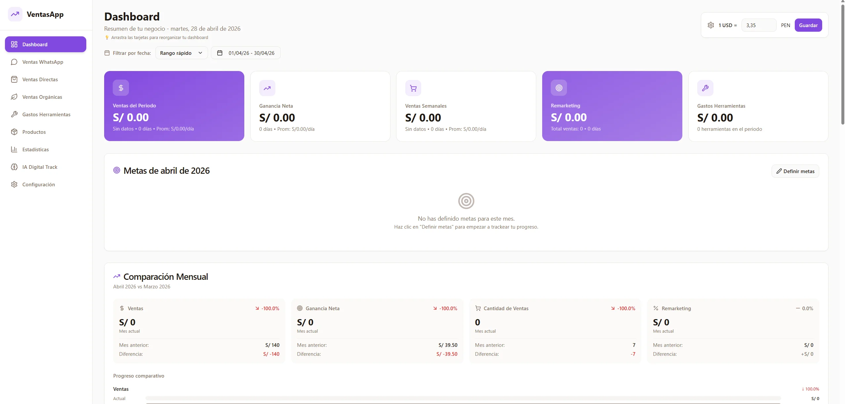Click the Definir metas button
The width and height of the screenshot is (845, 404).
point(795,171)
